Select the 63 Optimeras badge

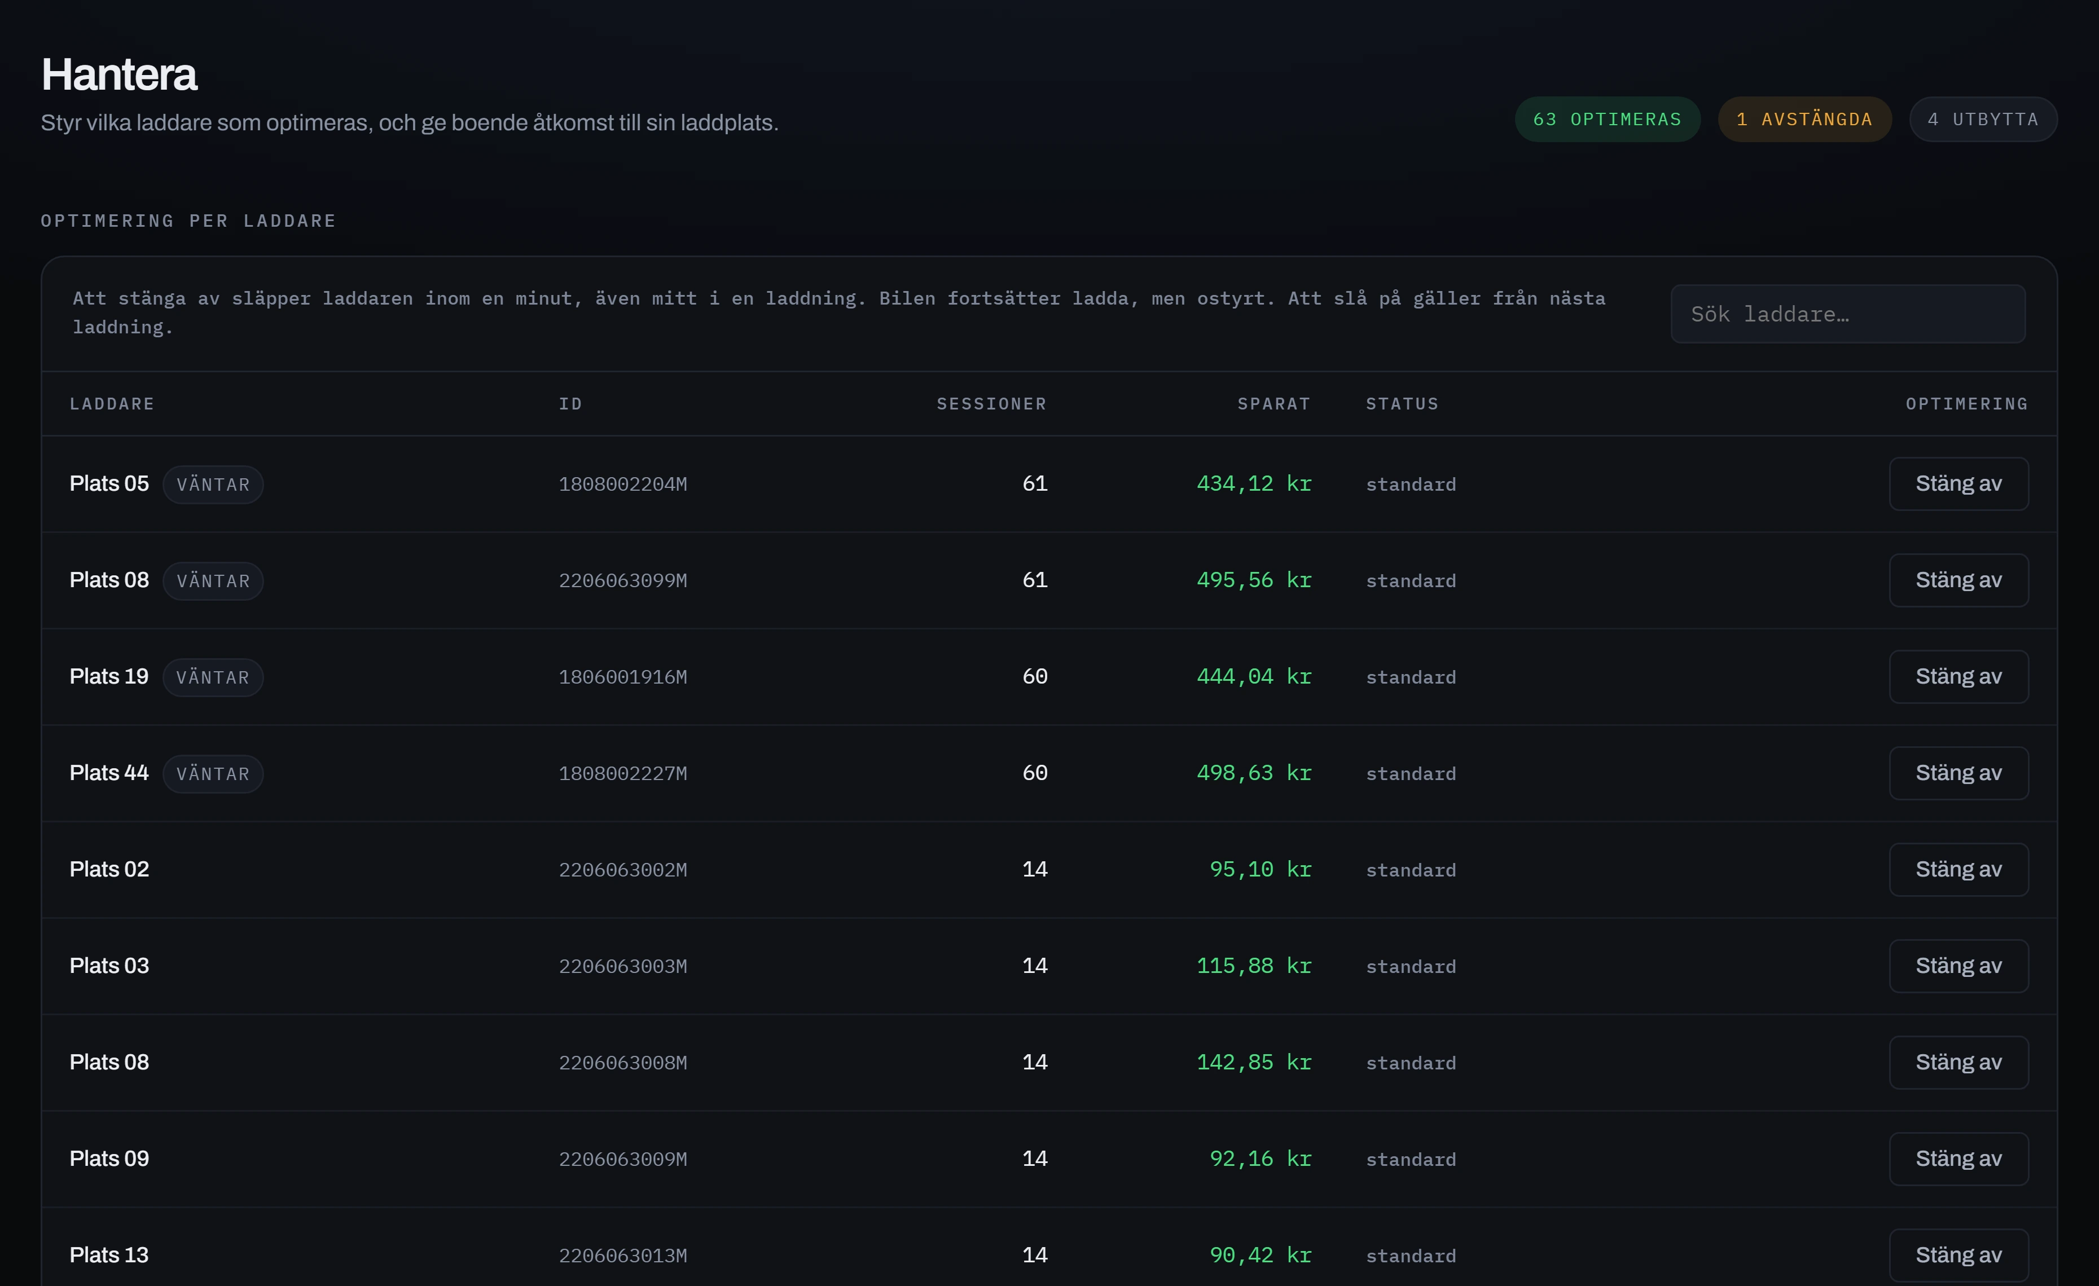tap(1608, 119)
